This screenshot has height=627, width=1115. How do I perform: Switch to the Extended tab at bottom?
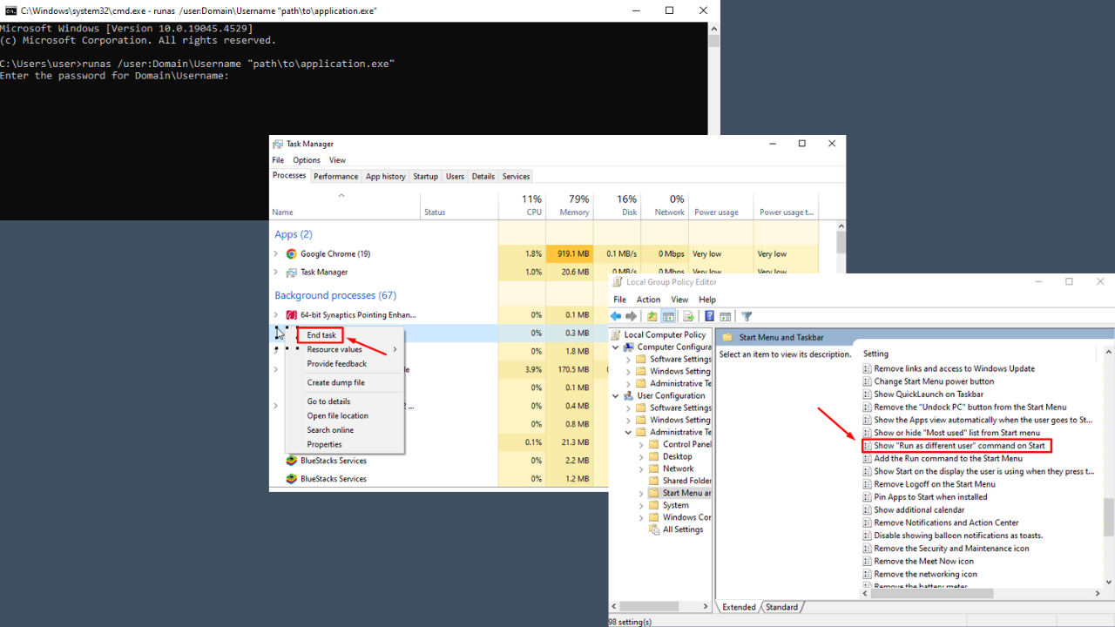pyautogui.click(x=739, y=607)
